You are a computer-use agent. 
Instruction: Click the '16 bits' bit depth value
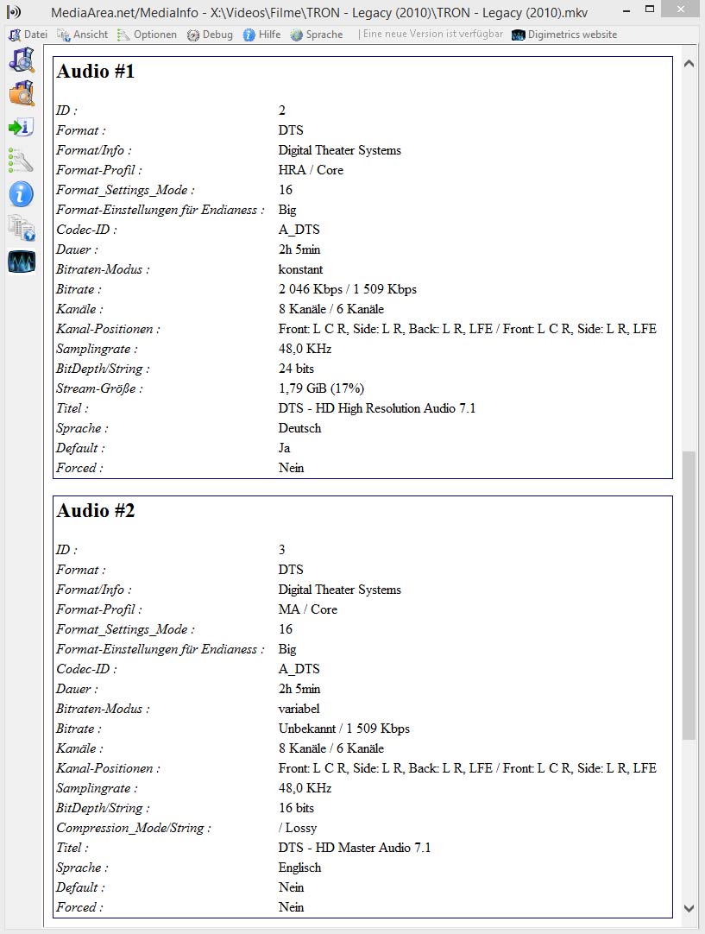296,808
